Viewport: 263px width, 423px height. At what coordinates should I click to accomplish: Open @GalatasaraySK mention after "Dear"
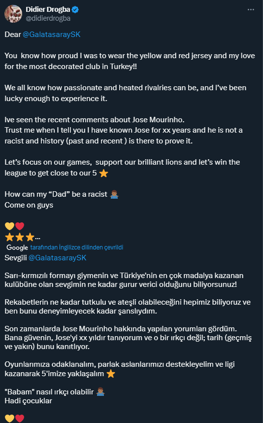click(x=52, y=35)
